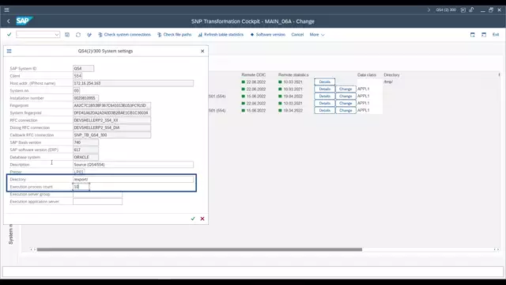The height and width of the screenshot is (285, 506).
Task: Click the Q54 (2) 300 system label
Action: 446,10
